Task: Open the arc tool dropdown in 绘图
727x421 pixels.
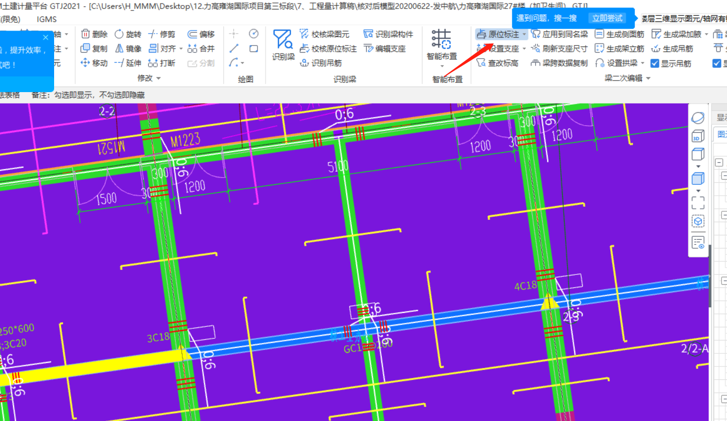Action: [x=243, y=64]
